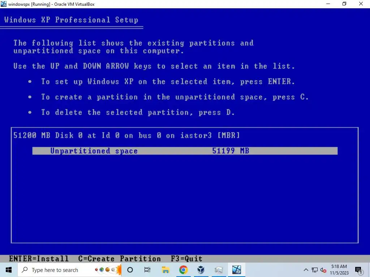370x277 pixels.
Task: Click the C=Create Partition status hint
Action: coord(119,259)
